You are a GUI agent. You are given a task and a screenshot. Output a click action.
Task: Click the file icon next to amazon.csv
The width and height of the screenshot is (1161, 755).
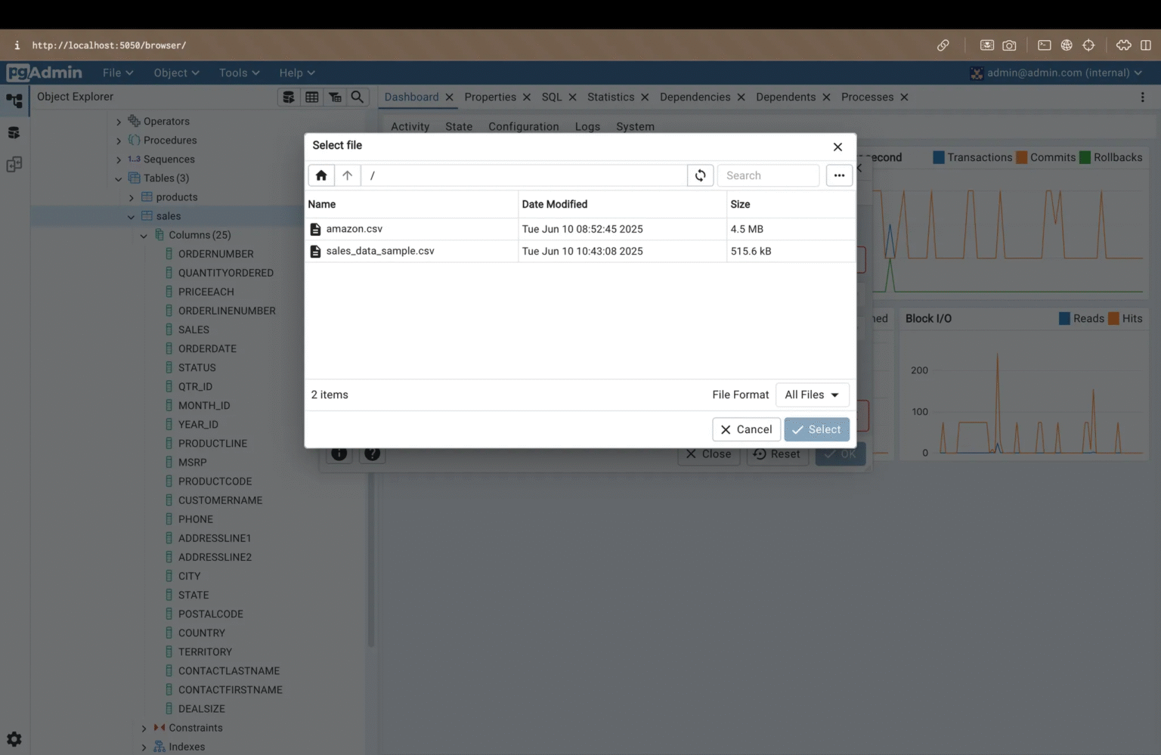(x=315, y=228)
